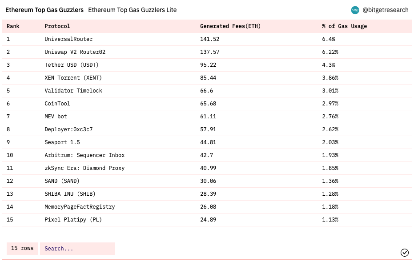Click into the Search input field

pyautogui.click(x=77, y=249)
